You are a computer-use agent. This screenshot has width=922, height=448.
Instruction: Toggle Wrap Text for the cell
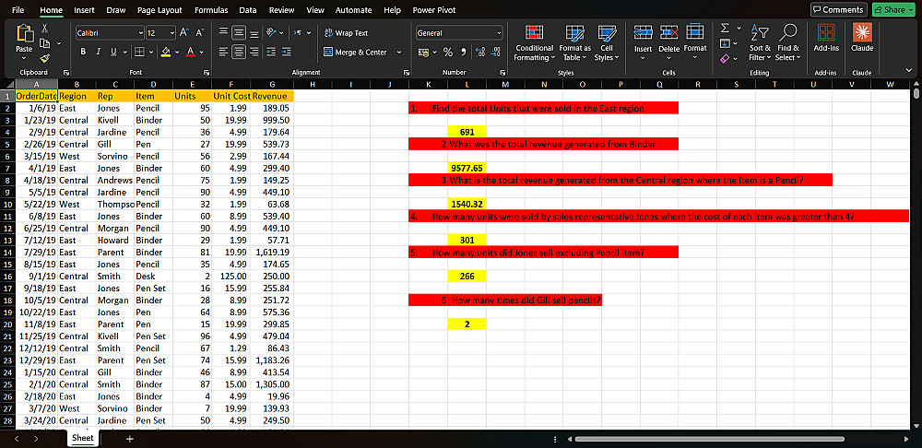tap(347, 33)
